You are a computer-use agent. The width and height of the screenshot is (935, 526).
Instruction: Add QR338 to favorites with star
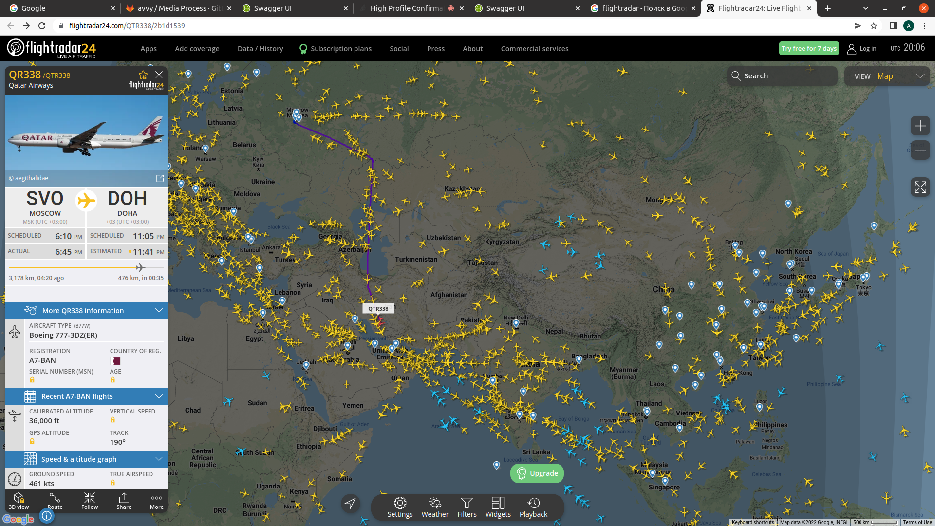pos(143,75)
